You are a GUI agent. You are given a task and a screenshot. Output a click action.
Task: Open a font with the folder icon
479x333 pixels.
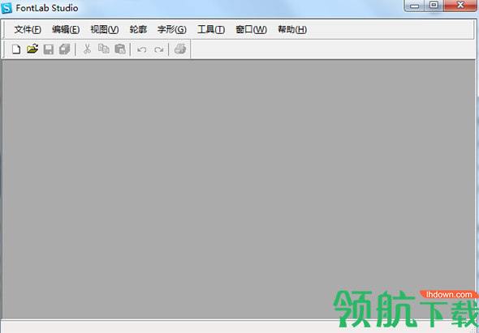coord(32,49)
